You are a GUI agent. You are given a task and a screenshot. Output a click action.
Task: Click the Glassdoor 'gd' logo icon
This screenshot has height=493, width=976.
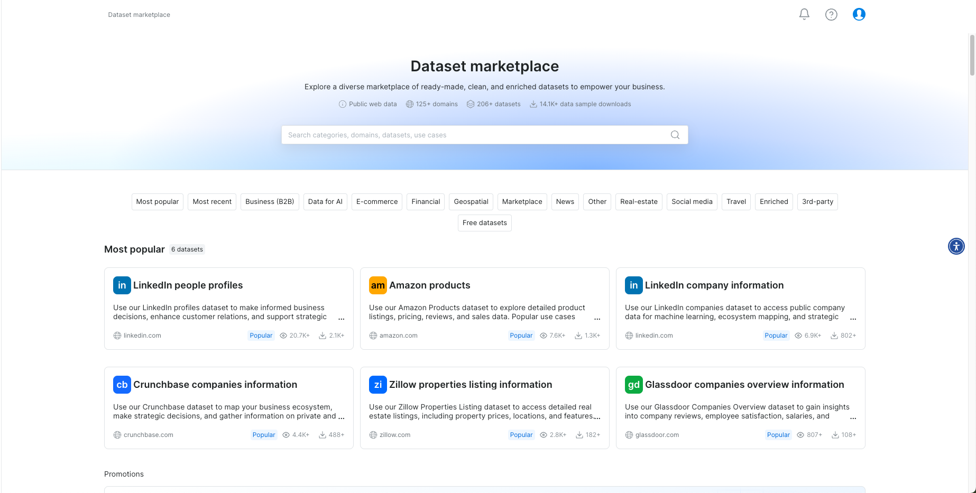tap(634, 385)
